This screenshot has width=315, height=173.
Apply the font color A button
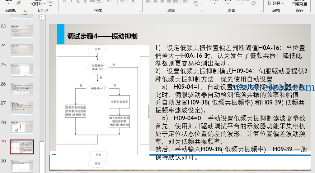click(x=133, y=2)
